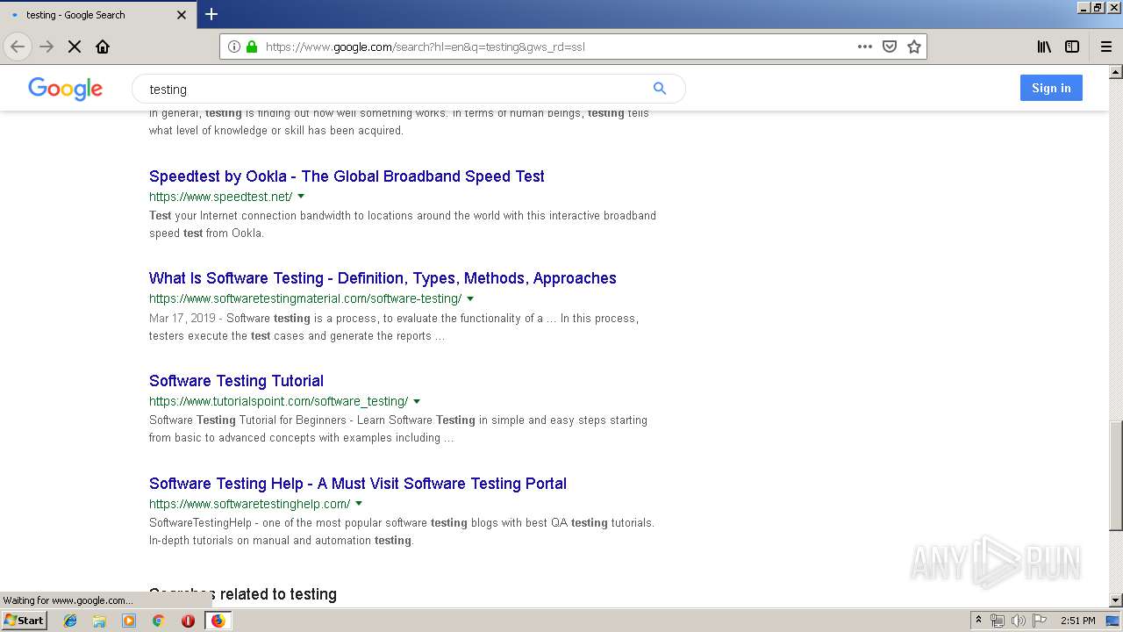Go forward with the arrow button
The image size is (1123, 632).
pos(46,47)
